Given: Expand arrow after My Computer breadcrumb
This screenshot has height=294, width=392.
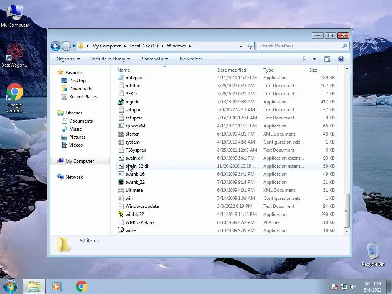Looking at the screenshot, I should [125, 46].
